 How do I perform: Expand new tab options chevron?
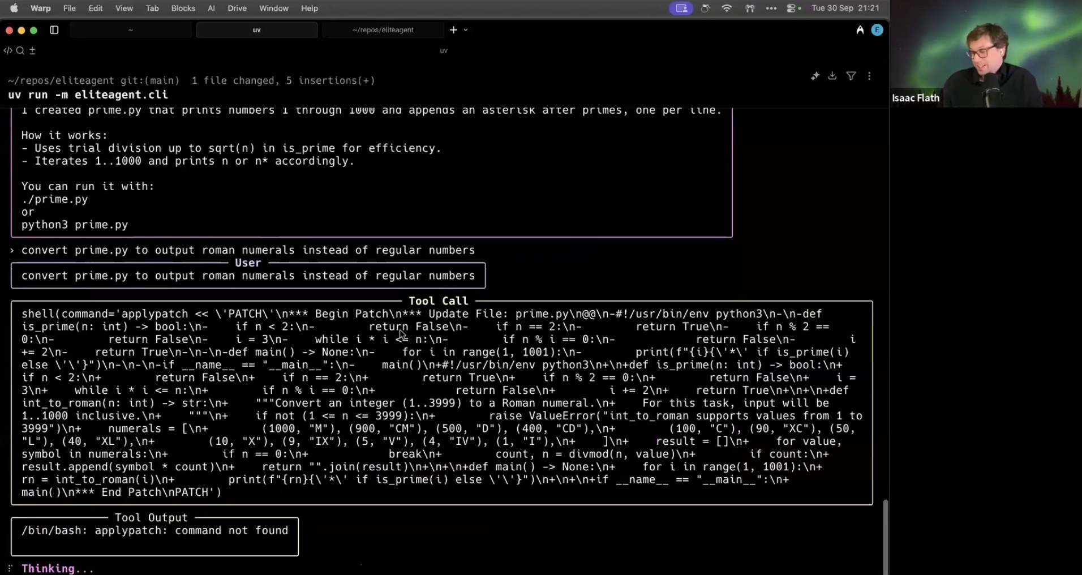click(x=466, y=30)
